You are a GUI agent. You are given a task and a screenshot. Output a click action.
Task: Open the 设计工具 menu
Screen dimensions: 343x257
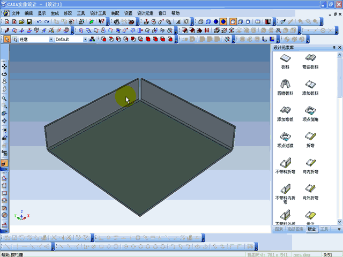click(98, 13)
